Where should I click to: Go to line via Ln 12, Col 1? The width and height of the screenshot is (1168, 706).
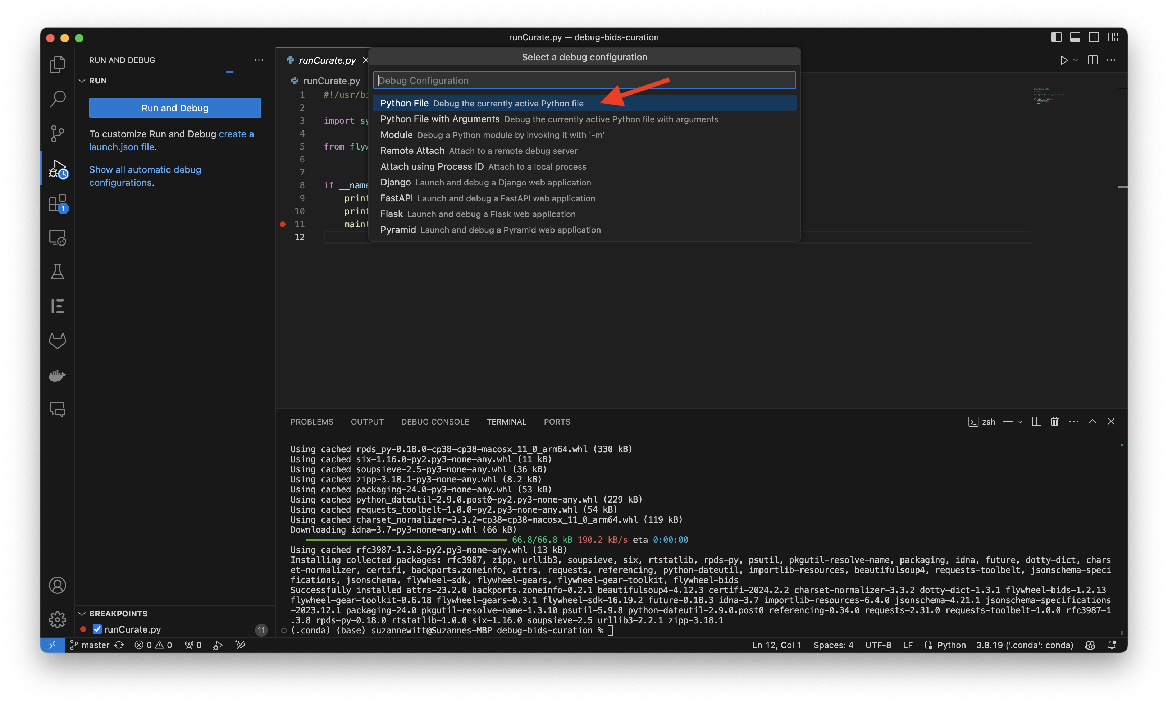coord(776,645)
